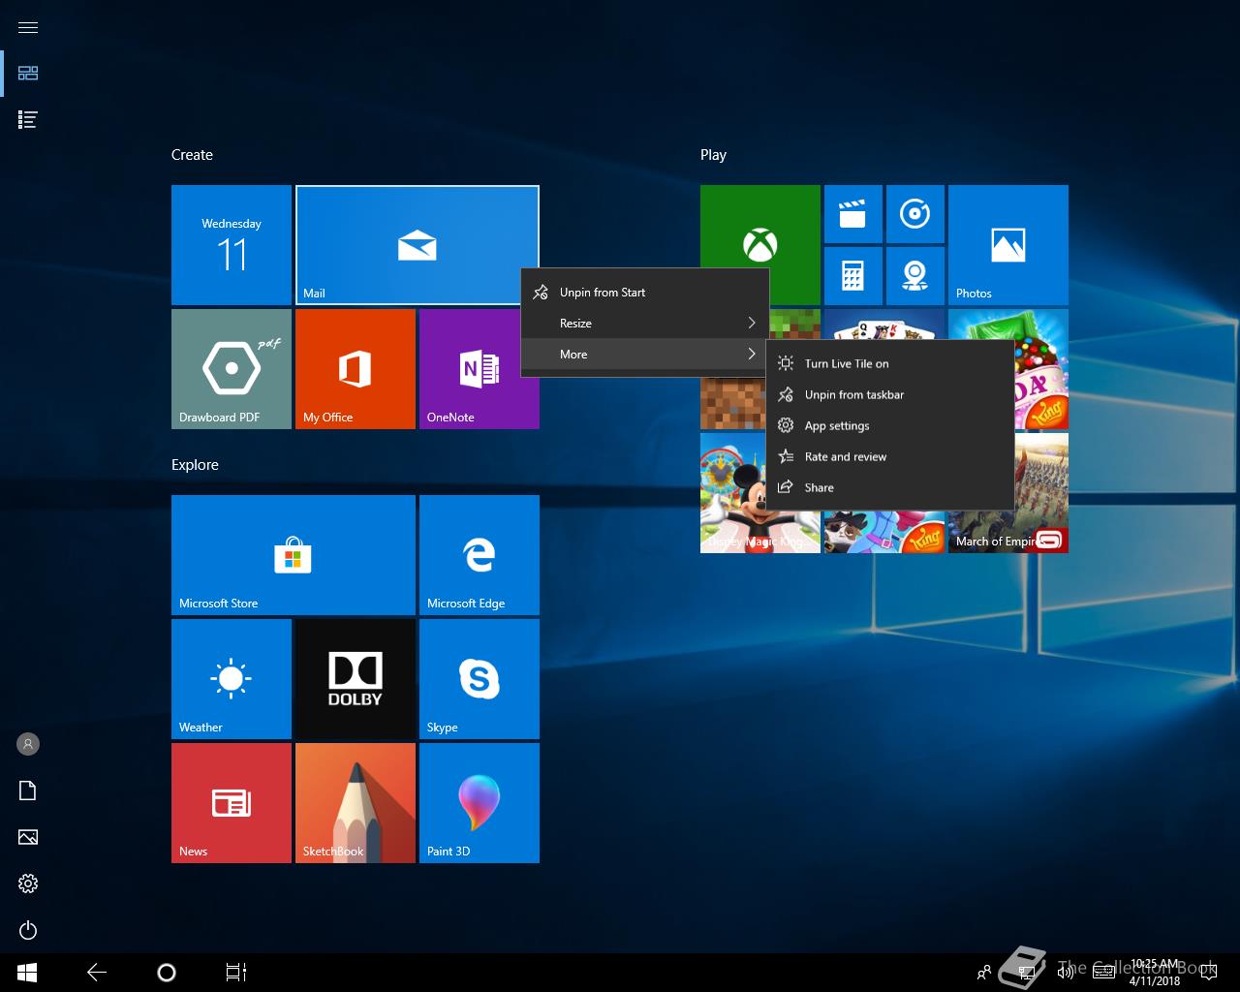Expand the More submenu

coord(645,355)
